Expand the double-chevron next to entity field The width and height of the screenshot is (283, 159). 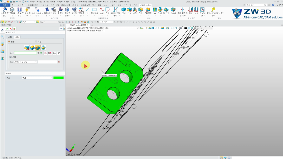38,53
